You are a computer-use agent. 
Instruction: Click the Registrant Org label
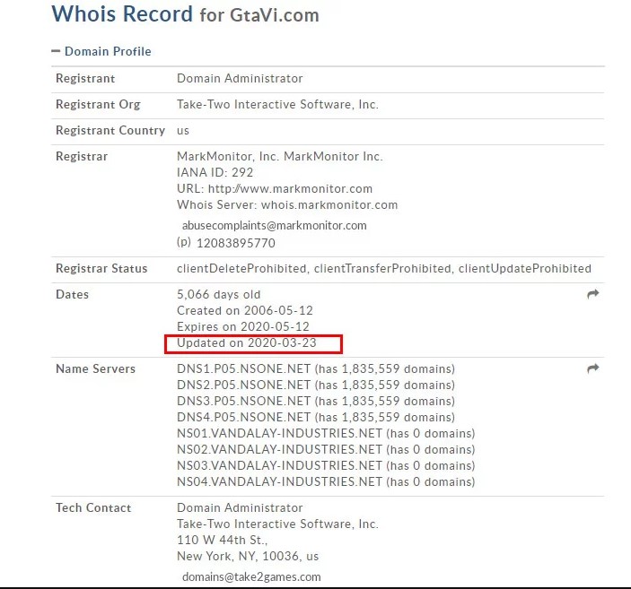(98, 105)
